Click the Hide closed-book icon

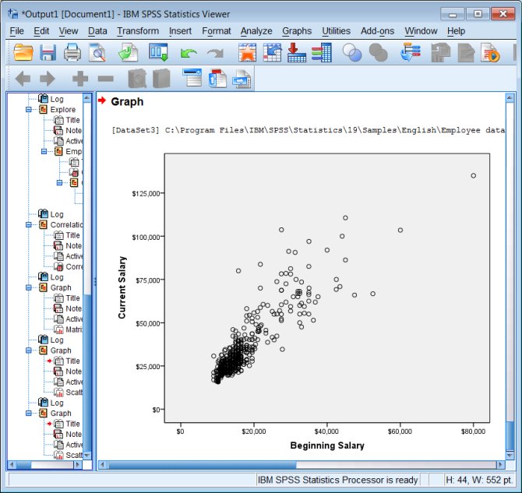[161, 79]
